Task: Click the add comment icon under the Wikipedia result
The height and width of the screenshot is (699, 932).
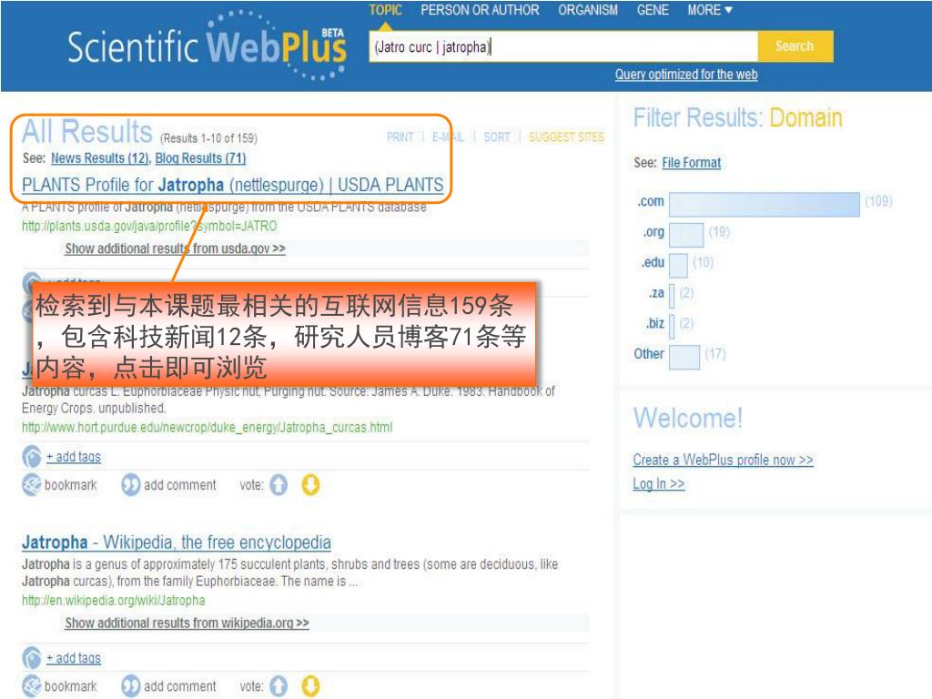Action: coord(130,686)
